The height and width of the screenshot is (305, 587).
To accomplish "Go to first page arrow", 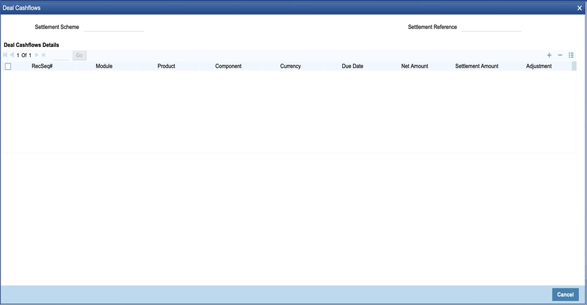I will click(5, 55).
